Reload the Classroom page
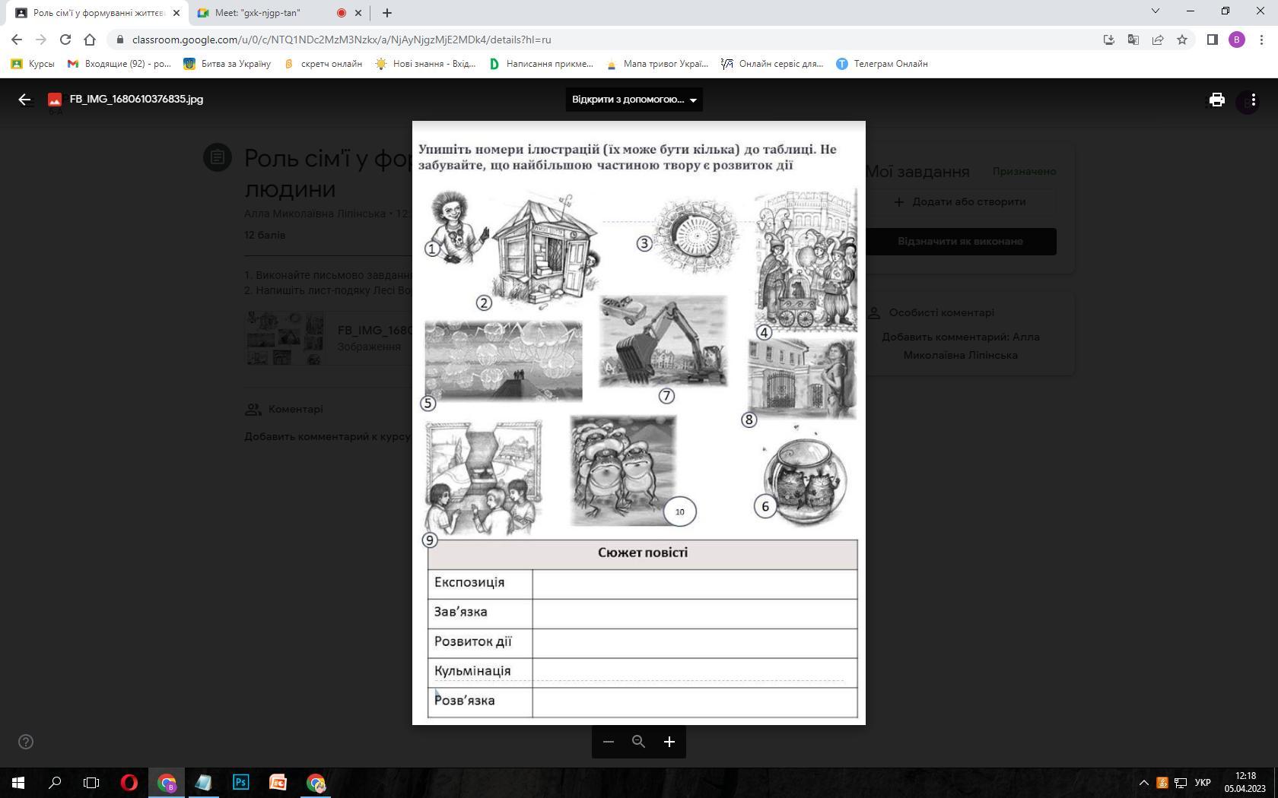The image size is (1278, 798). 65,40
